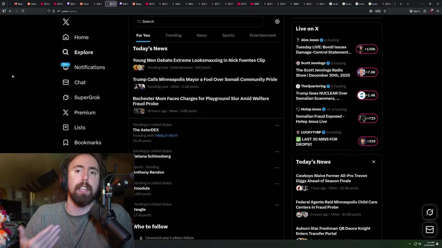Image resolution: width=442 pixels, height=248 pixels.
Task: Open more options for Tatiana Schlossberg trend
Action: 277,152
